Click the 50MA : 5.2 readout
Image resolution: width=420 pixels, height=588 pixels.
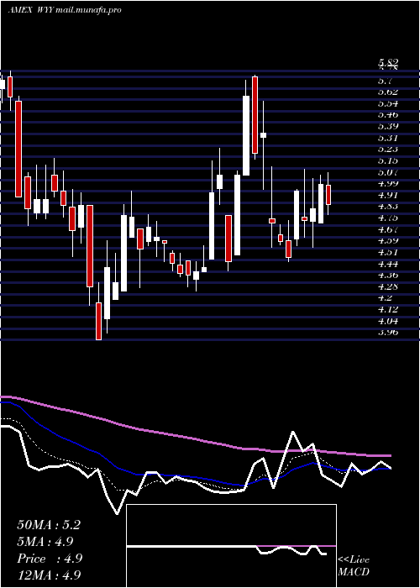click(49, 525)
